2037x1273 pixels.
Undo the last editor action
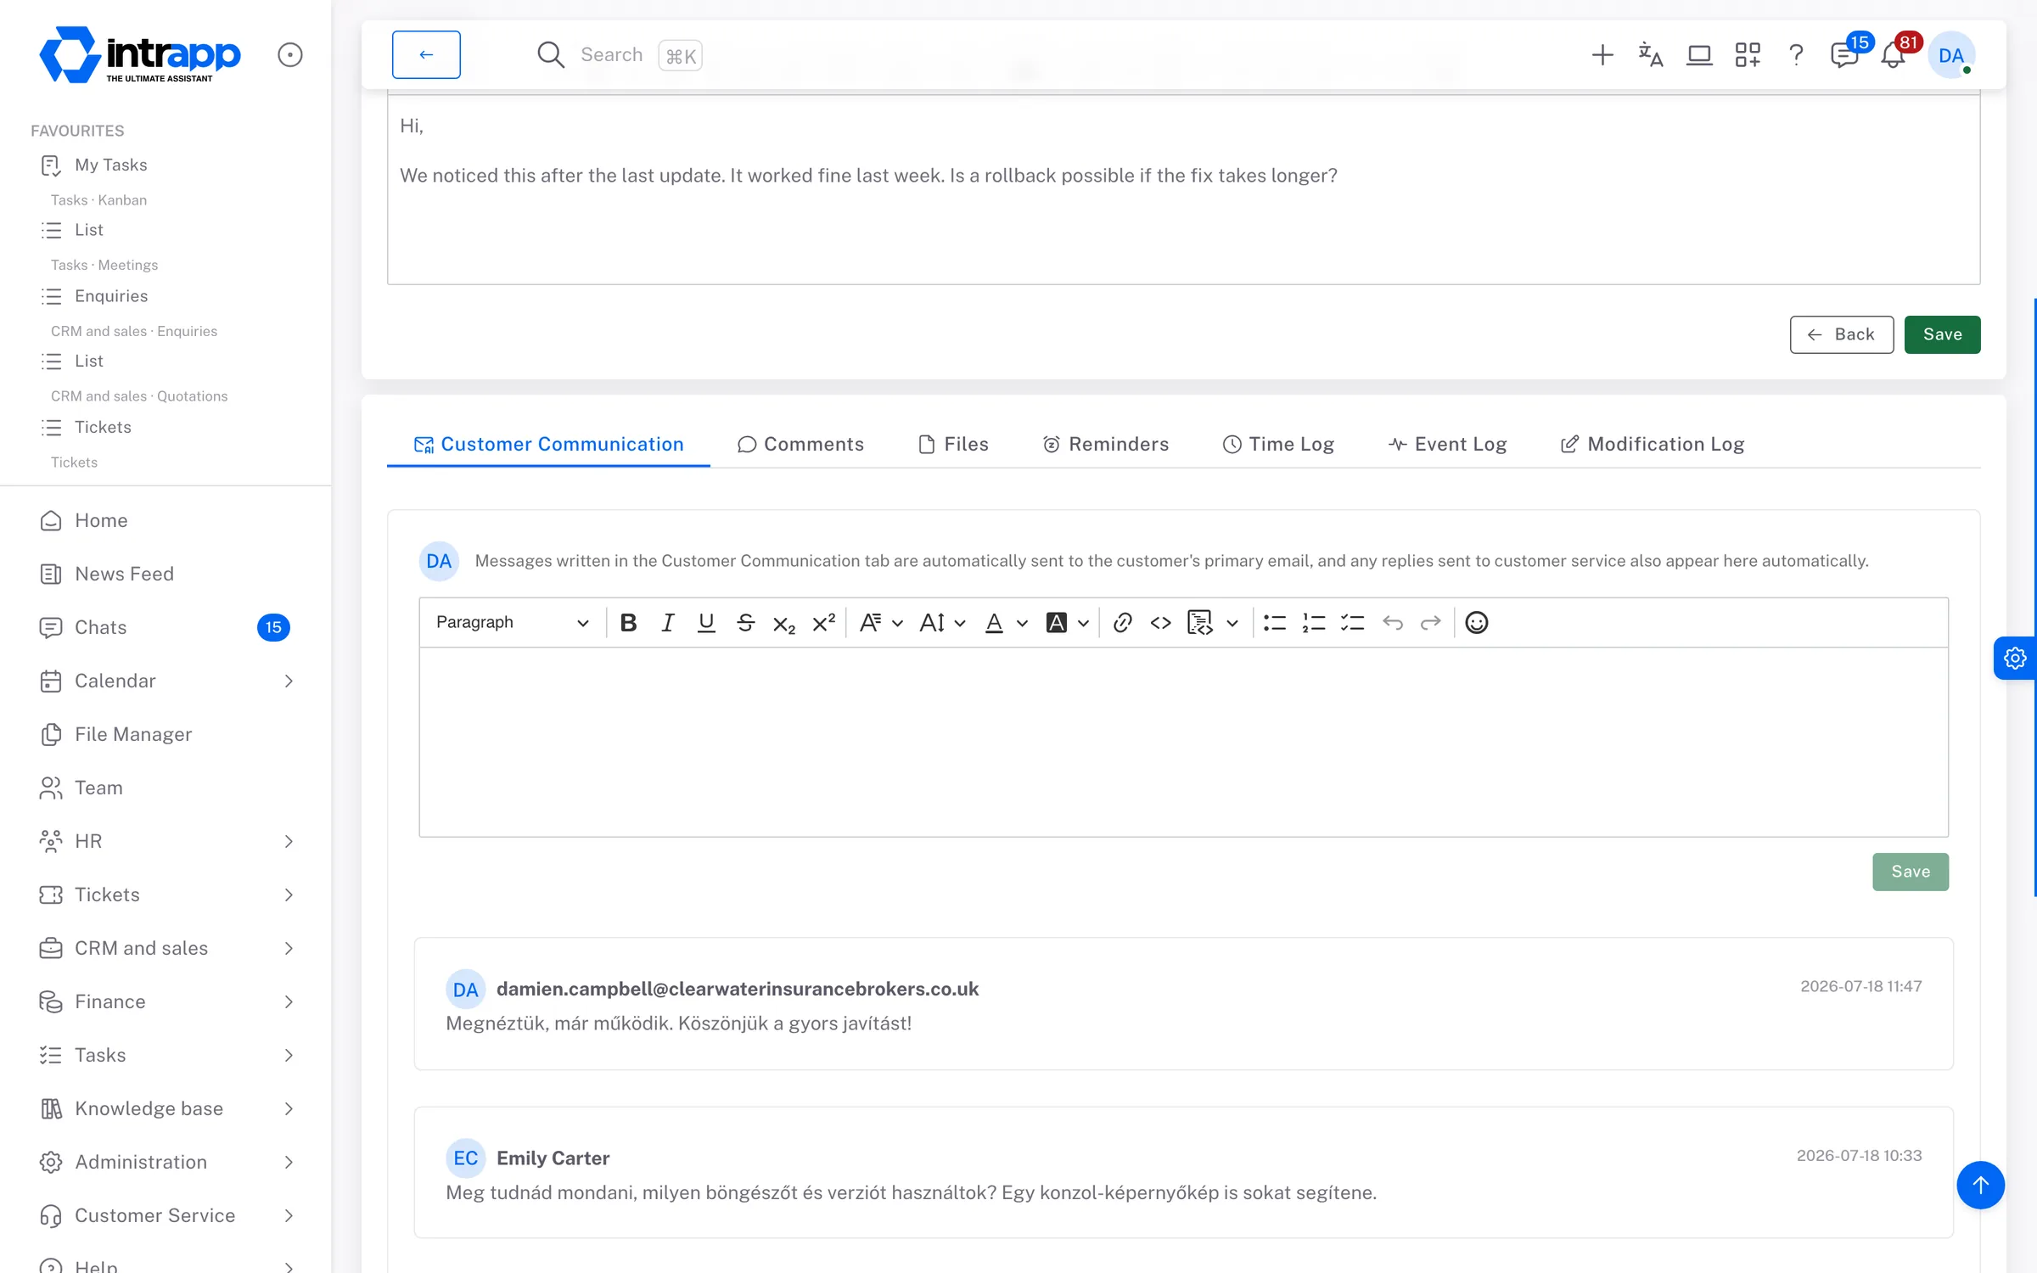point(1392,623)
